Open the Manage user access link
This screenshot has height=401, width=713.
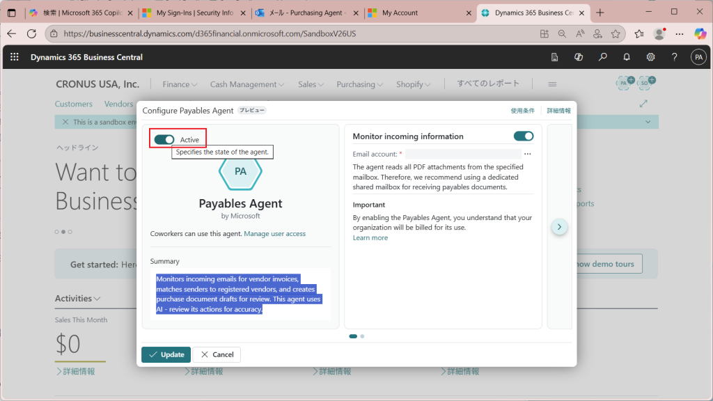click(x=274, y=234)
